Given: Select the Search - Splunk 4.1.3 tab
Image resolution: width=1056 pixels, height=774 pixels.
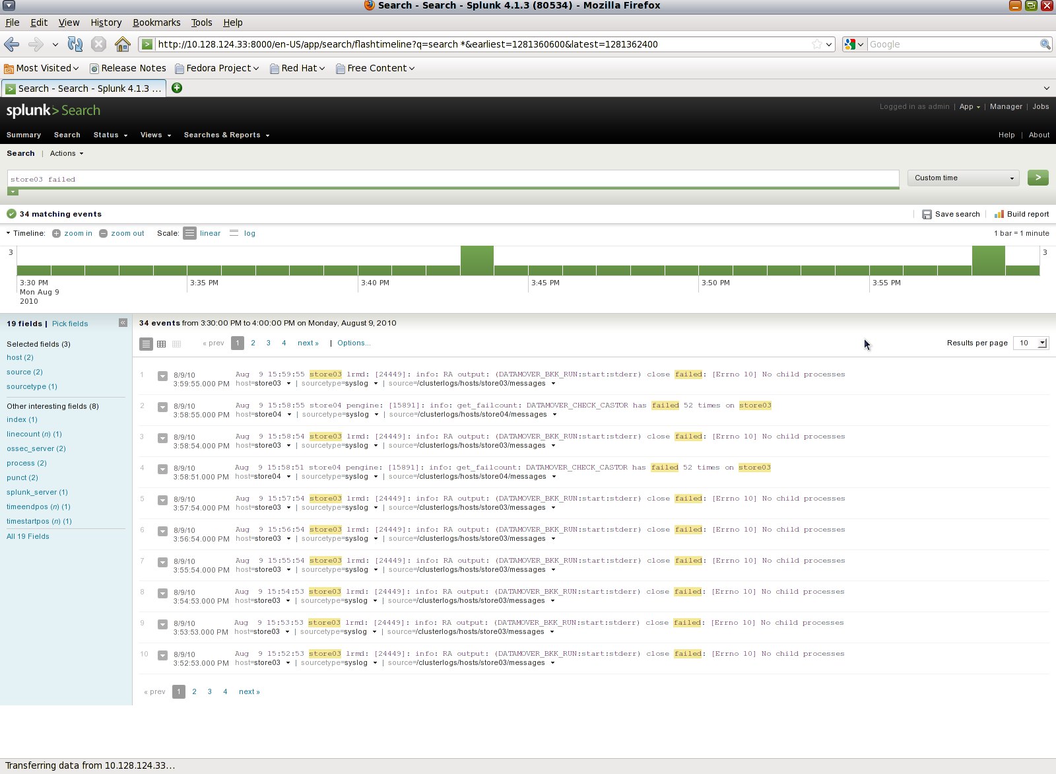Looking at the screenshot, I should click(83, 88).
